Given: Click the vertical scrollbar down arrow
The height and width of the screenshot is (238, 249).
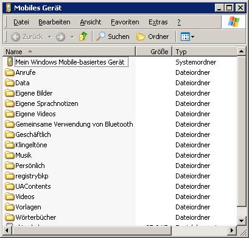Looking at the screenshot, I should pos(241,220).
